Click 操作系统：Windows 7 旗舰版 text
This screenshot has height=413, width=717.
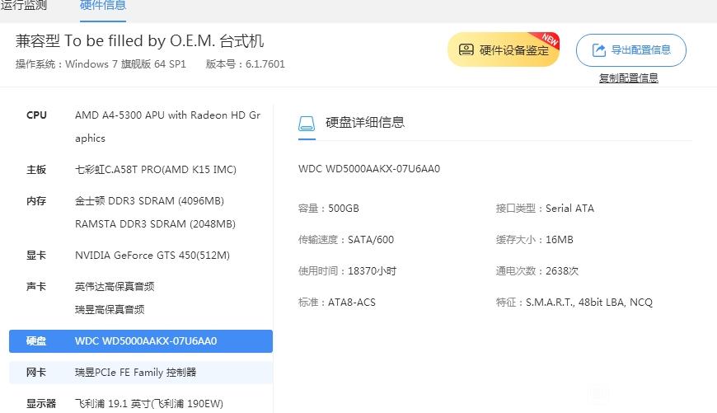[x=101, y=64]
